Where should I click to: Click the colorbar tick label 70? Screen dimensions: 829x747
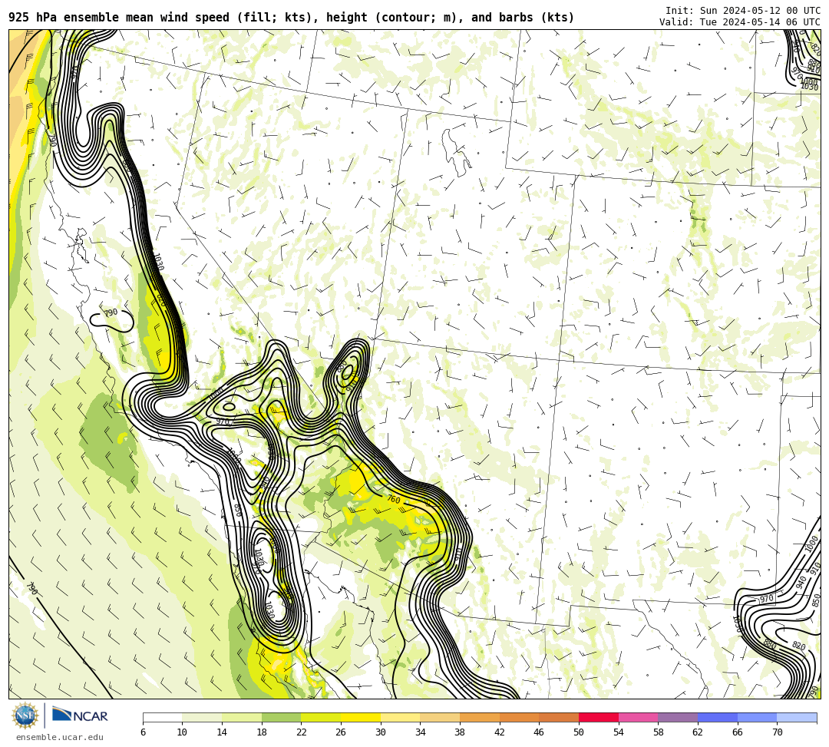[777, 732]
